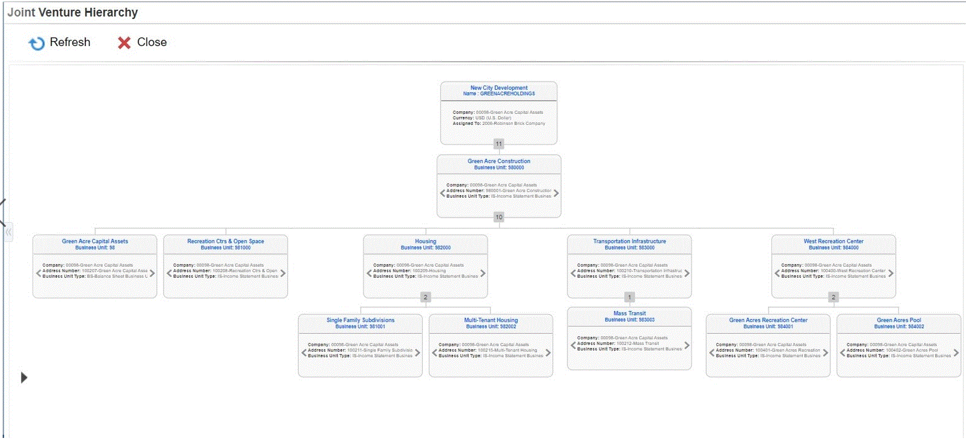Click the Refresh circular arrow icon

(36, 43)
